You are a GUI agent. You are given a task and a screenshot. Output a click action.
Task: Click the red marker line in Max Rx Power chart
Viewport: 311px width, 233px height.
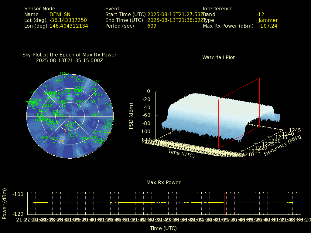(224, 203)
